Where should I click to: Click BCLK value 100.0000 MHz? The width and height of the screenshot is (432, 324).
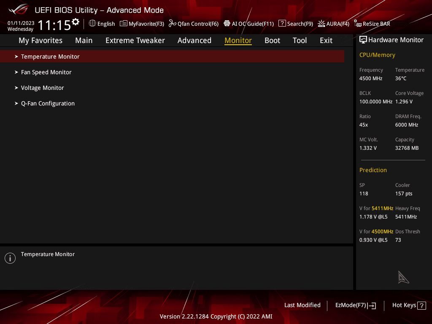point(376,102)
